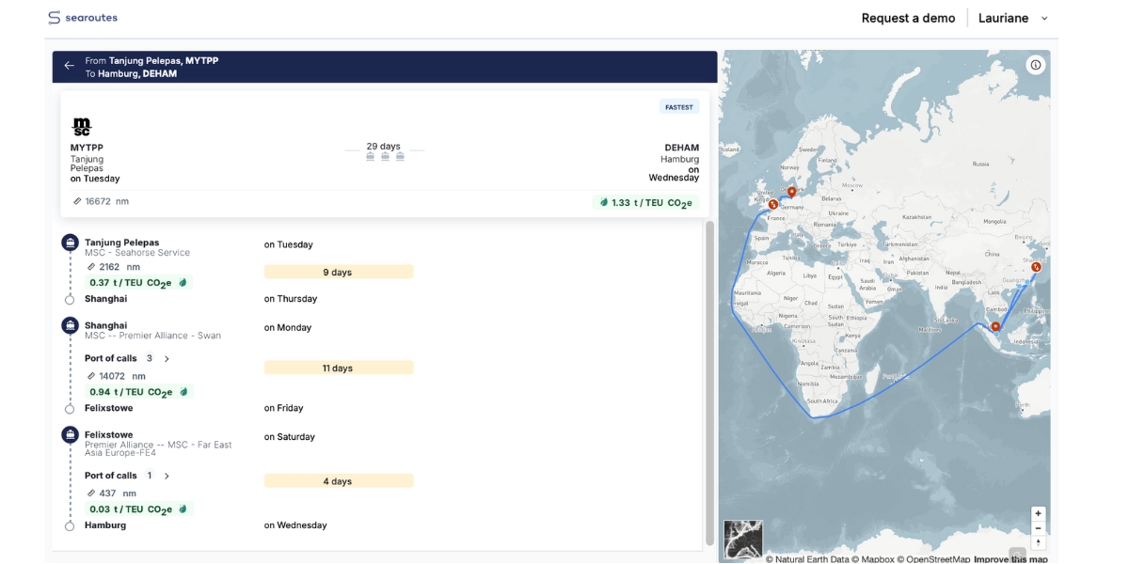Zoom out on the map
The image size is (1129, 564).
pos(1038,528)
